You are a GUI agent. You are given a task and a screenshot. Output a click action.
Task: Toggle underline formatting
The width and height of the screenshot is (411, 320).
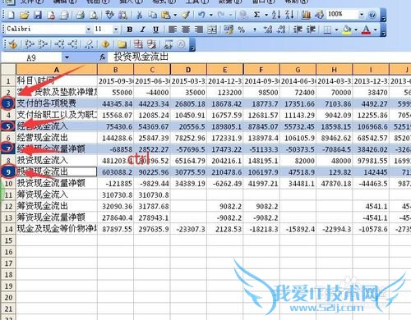pos(156,30)
